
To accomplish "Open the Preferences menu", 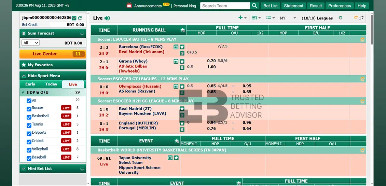I will click(340, 6).
